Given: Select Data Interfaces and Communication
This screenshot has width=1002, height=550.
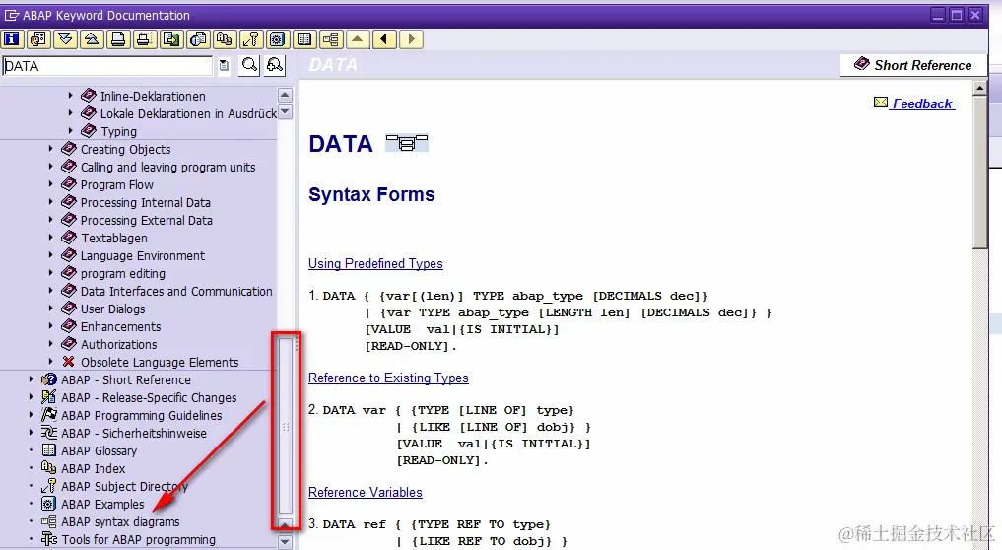Looking at the screenshot, I should [176, 291].
